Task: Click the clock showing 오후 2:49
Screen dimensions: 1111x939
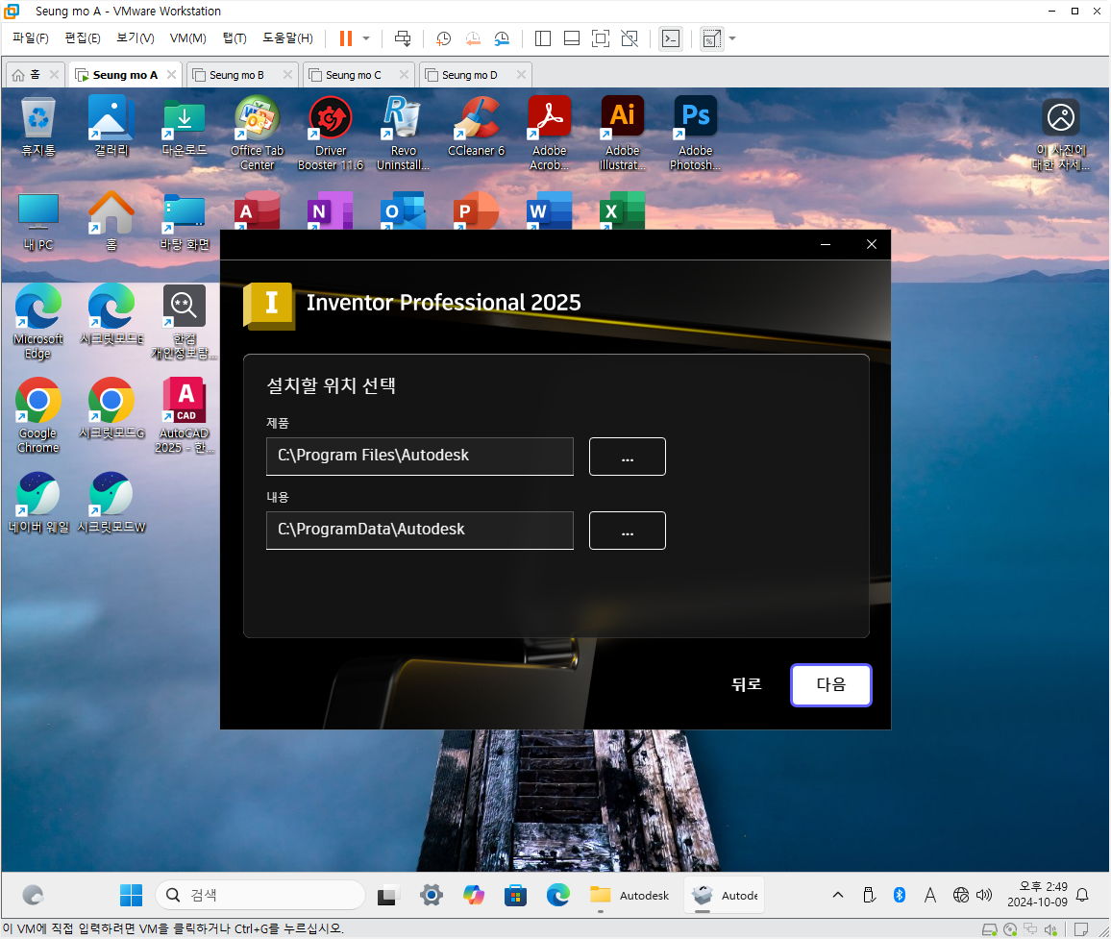Action: [1037, 895]
